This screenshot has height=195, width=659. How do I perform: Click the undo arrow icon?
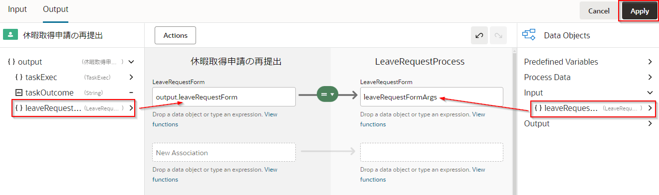coord(479,35)
